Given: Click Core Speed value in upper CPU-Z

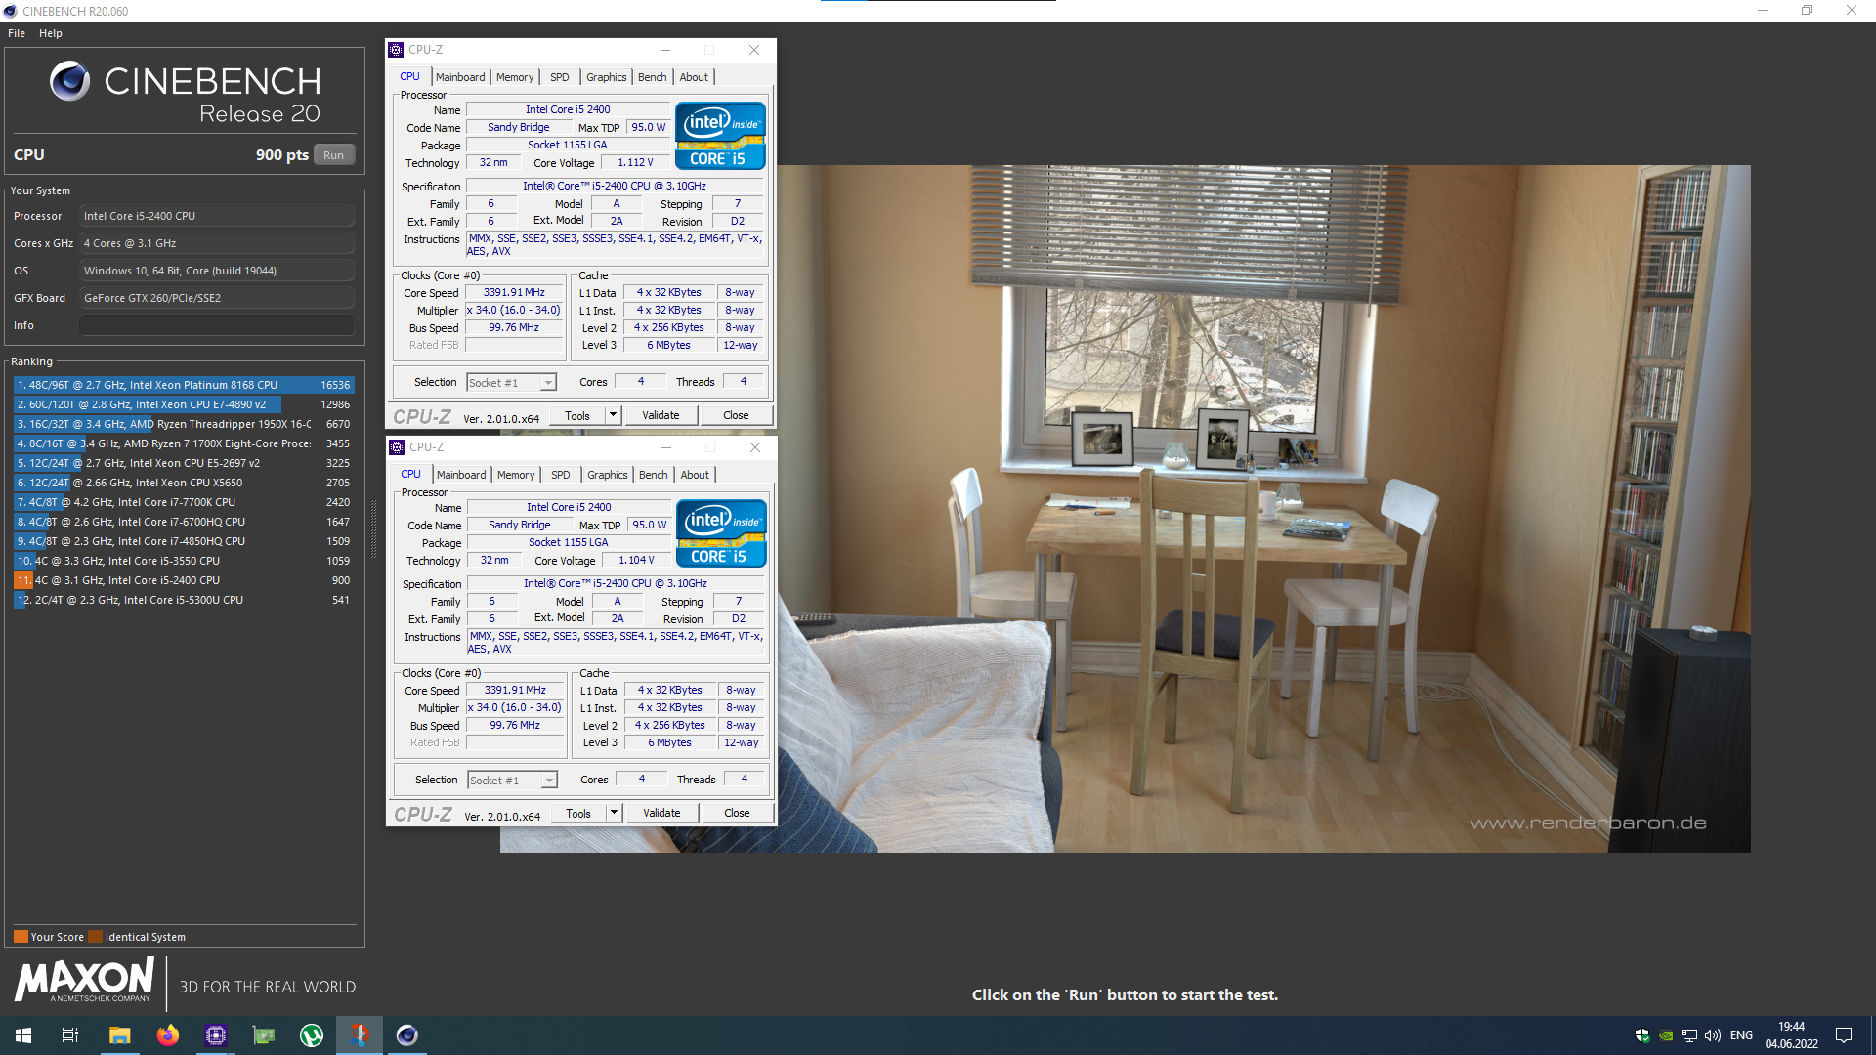Looking at the screenshot, I should [x=514, y=292].
